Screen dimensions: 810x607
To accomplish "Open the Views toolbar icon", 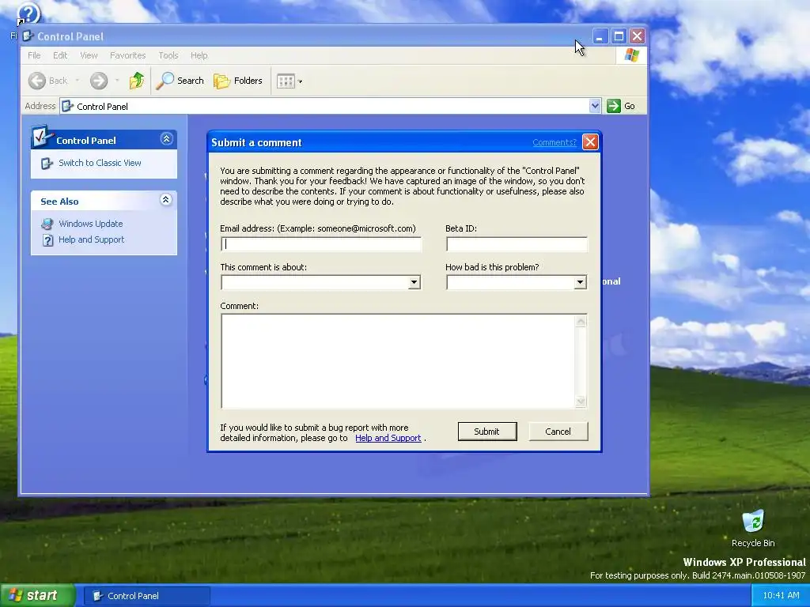I will [286, 81].
